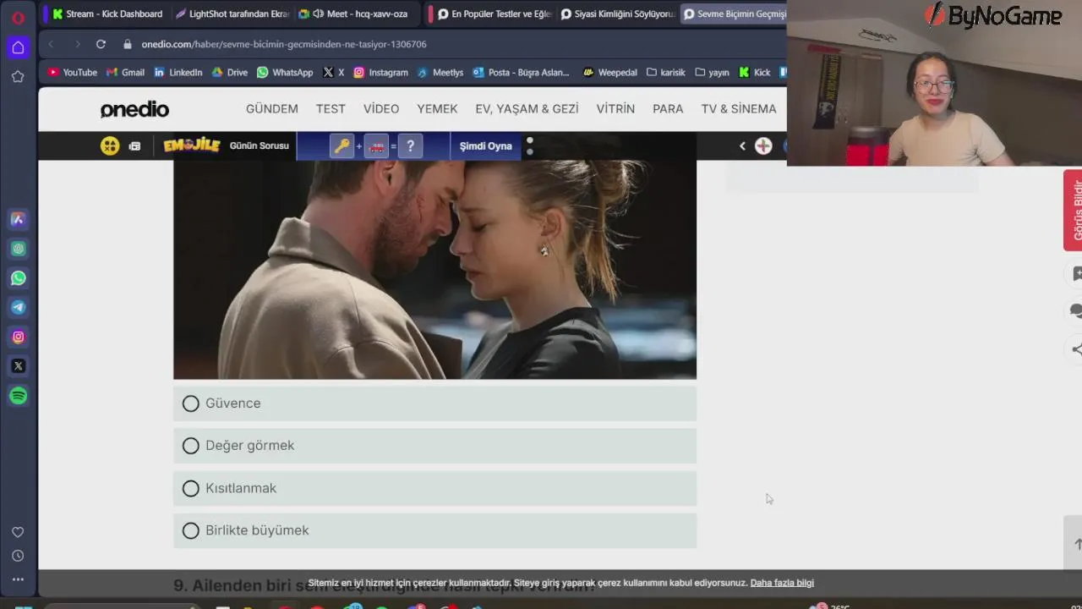1082x609 pixels.
Task: Click the Opera logo menu button
Action: point(18,17)
